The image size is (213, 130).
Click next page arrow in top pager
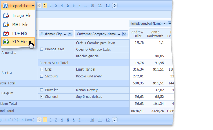click(x=115, y=6)
